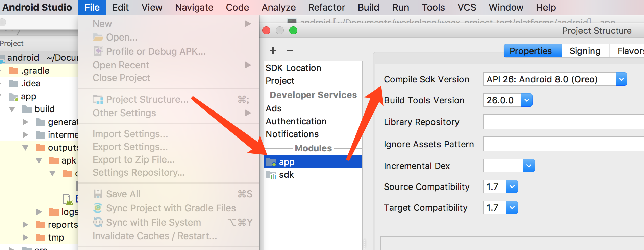Switch to the Signing tab
The height and width of the screenshot is (250, 644).
coord(585,51)
